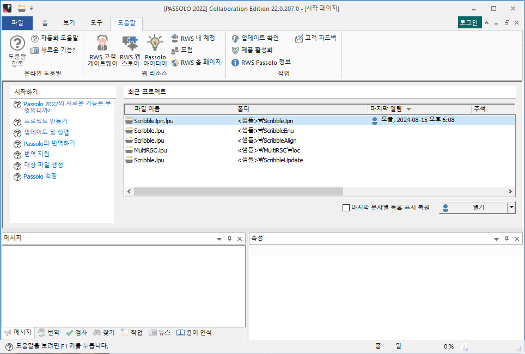The image size is (525, 354).
Task: Click the Passolo app logo in title bar
Action: [7, 8]
